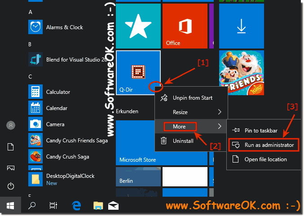Image resolution: width=304 pixels, height=216 pixels.
Task: Open Candy Crush Friends game tile
Action: click(242, 73)
